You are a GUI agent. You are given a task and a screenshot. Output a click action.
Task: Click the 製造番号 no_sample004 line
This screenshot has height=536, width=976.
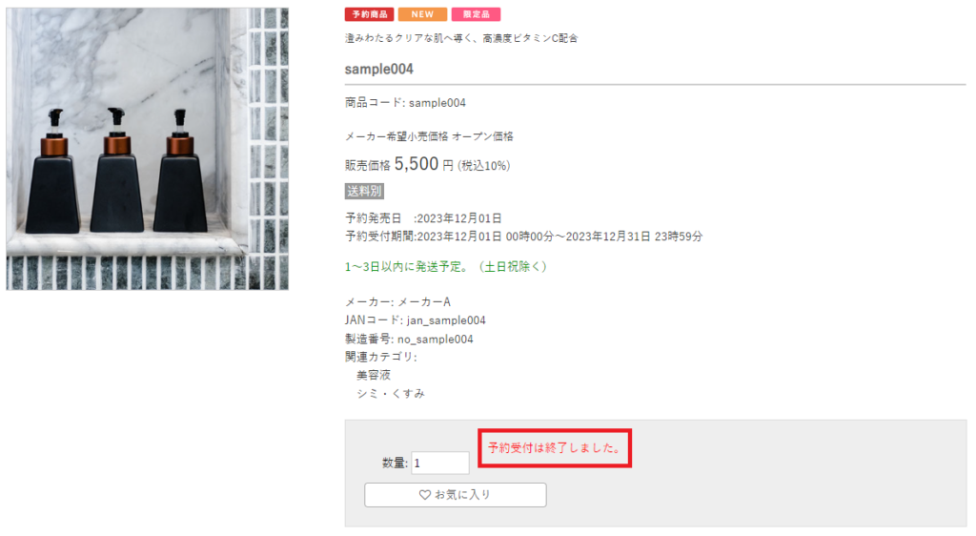(409, 339)
